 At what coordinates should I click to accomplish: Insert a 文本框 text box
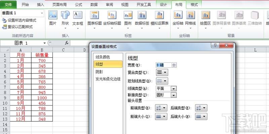click(78, 19)
